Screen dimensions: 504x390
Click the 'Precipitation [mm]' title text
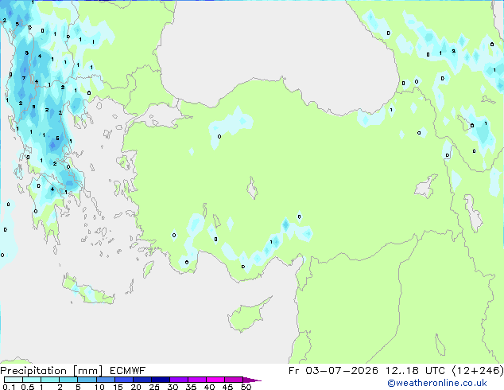click(x=52, y=371)
